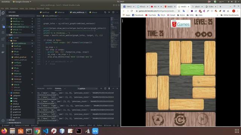241x135 pixels.
Task: Open collect_graph.py in explorer tree
Action: click(20, 57)
